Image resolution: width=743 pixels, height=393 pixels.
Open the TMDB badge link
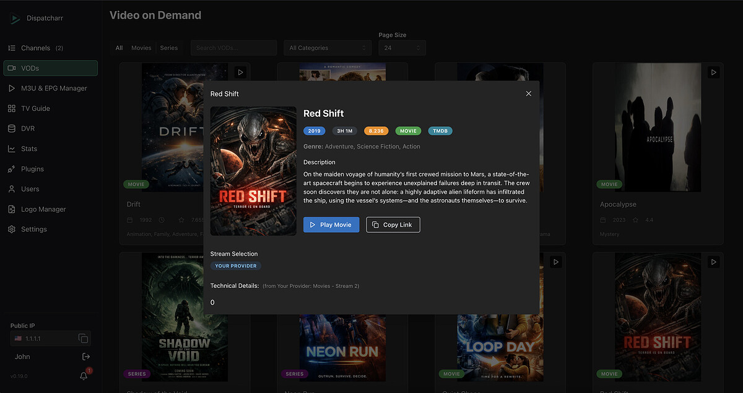click(440, 131)
